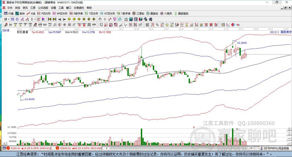Open the 9T四方形 tool
Image resolution: width=292 pixels, height=157 pixels.
coord(108,13)
